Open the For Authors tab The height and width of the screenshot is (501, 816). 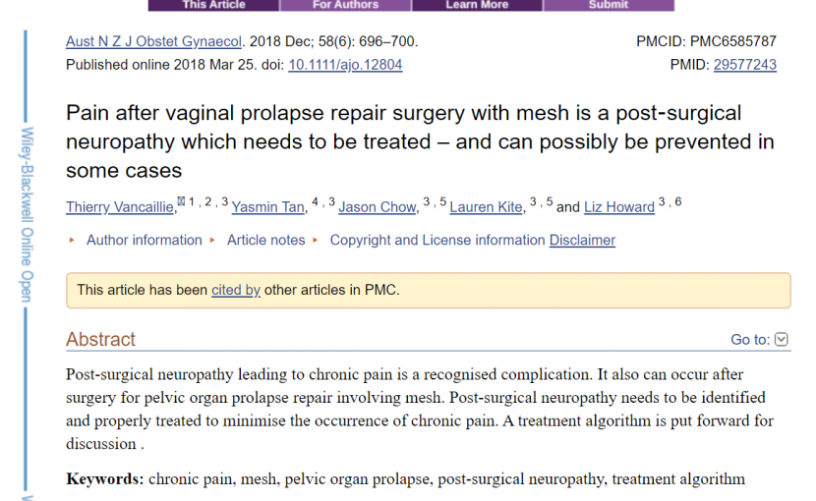[345, 5]
